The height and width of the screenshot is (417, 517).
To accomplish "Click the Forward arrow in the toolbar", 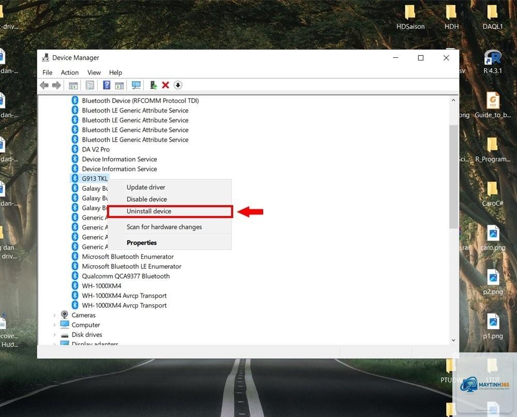I will [57, 85].
